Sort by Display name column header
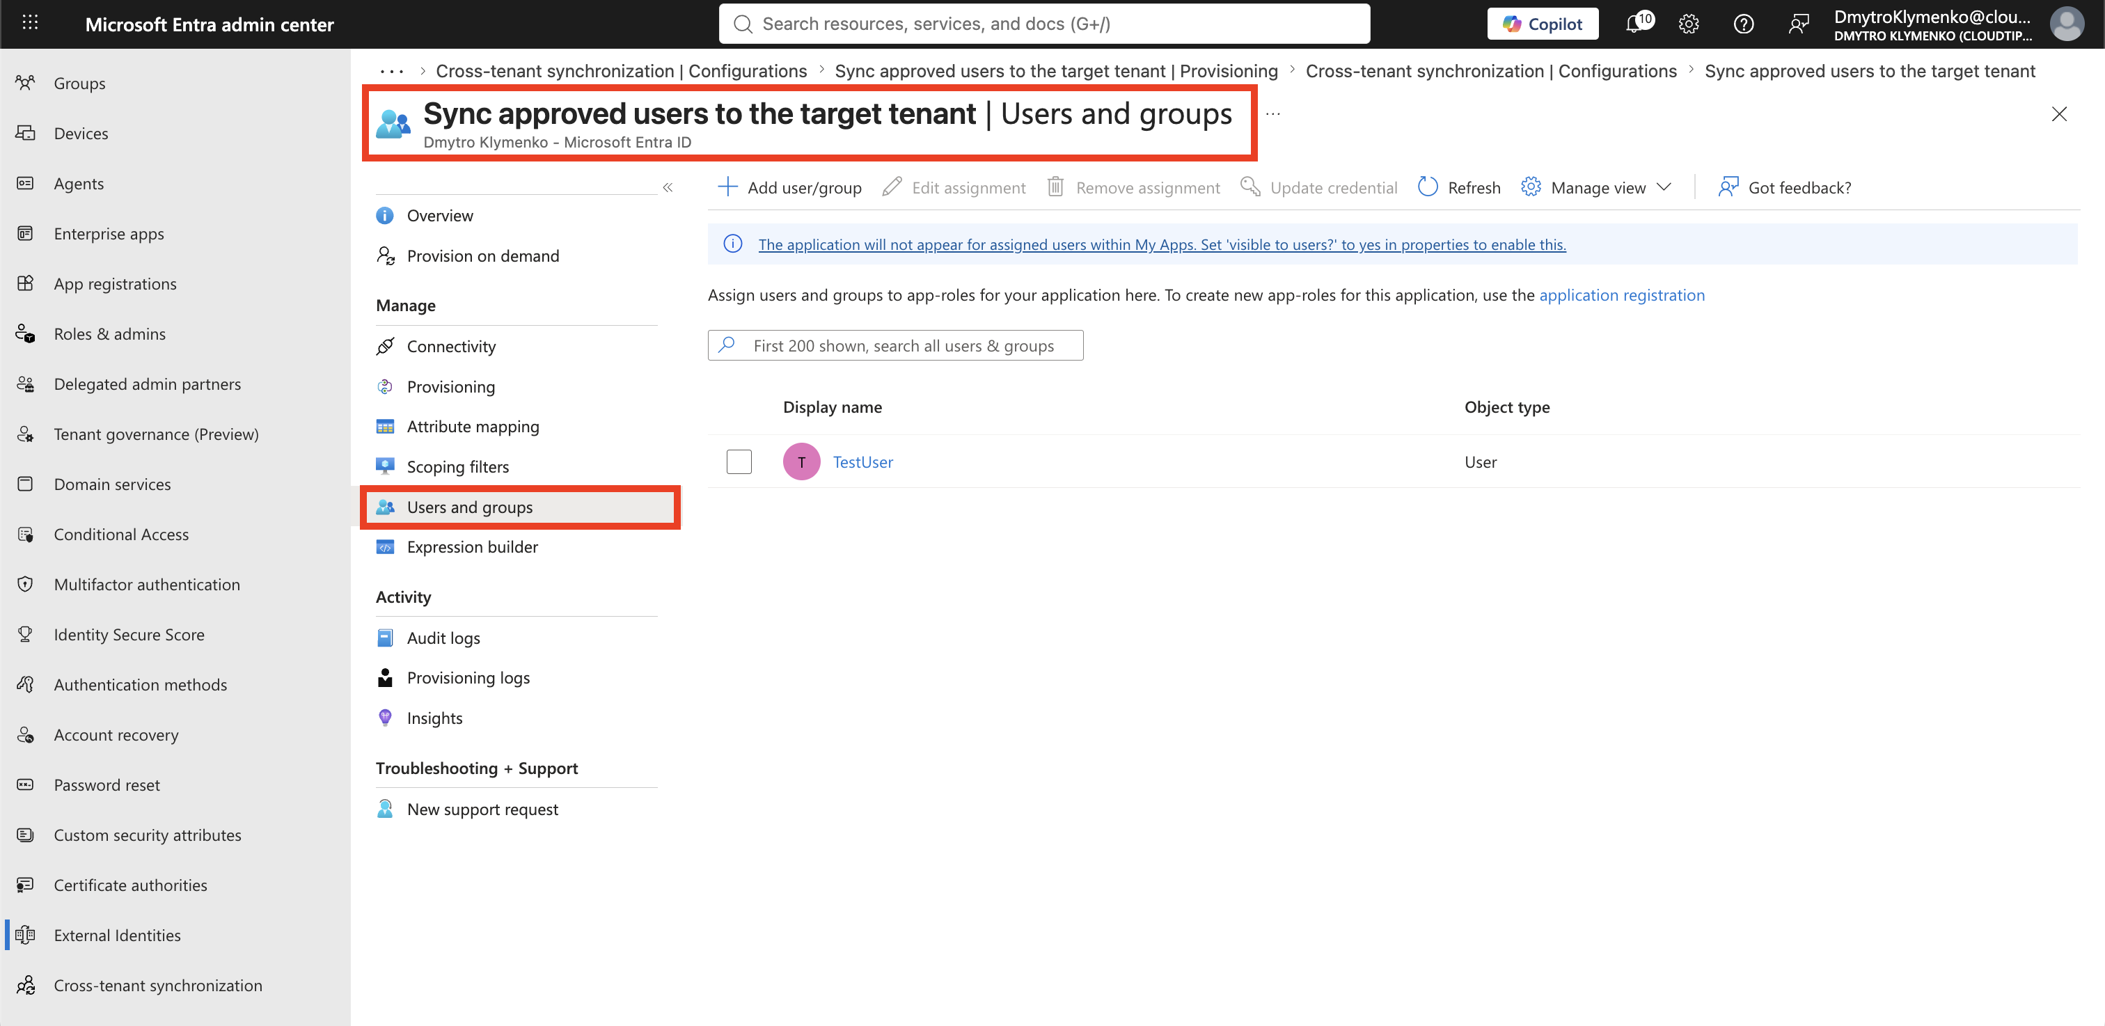This screenshot has width=2105, height=1026. (832, 407)
